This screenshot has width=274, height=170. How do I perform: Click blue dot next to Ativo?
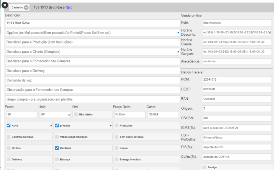(51, 125)
